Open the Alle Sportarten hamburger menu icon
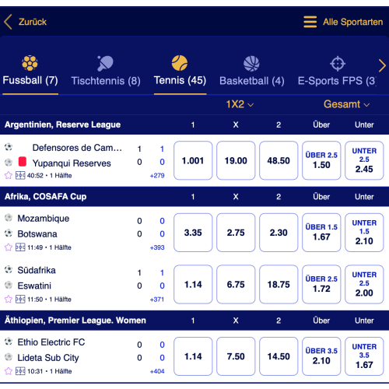Image resolution: width=389 pixels, height=389 pixels. point(310,22)
